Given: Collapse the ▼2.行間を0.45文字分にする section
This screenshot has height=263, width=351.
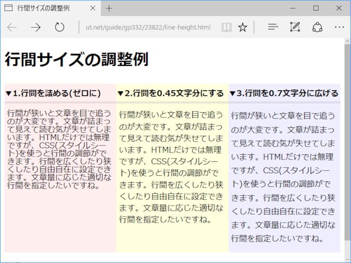Looking at the screenshot, I should click(171, 93).
